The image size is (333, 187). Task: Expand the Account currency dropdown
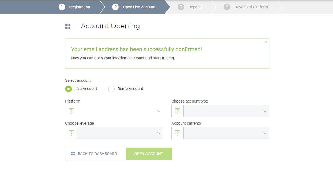[226, 133]
